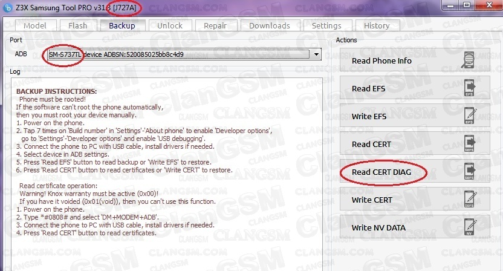Screen dimensions: 503x271
Task: Click 'BACKUP INSTRUCTIONS:' heading in the log
Action: coord(56,91)
